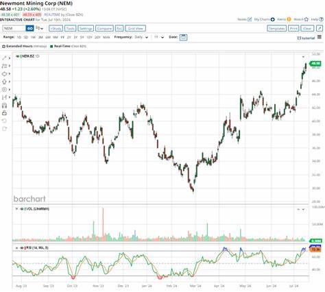Toggle Extended Hours checkbox
This screenshot has width=325, height=292.
[x=3, y=47]
